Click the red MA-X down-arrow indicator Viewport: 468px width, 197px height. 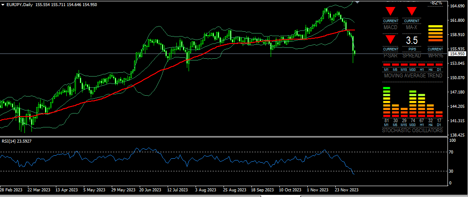412,12
